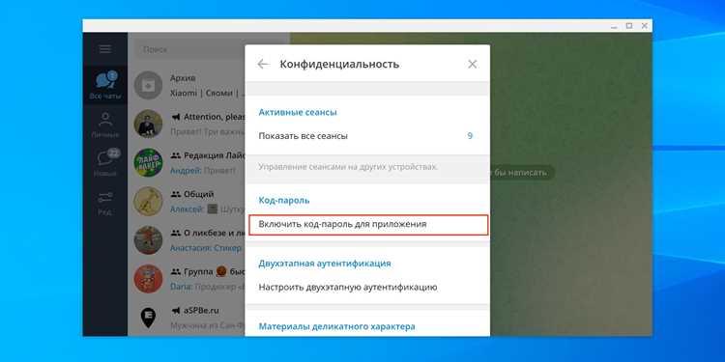
Task: Click the Общий group avatar
Action: (x=149, y=202)
